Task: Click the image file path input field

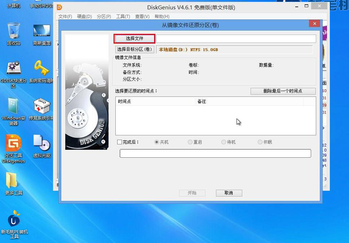Action: click(236, 39)
